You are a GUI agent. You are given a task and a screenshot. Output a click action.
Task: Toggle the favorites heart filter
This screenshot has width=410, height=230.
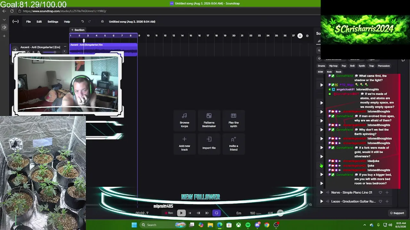(319, 58)
